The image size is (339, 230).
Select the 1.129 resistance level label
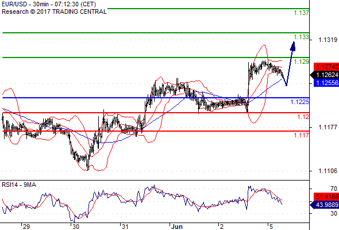click(302, 62)
